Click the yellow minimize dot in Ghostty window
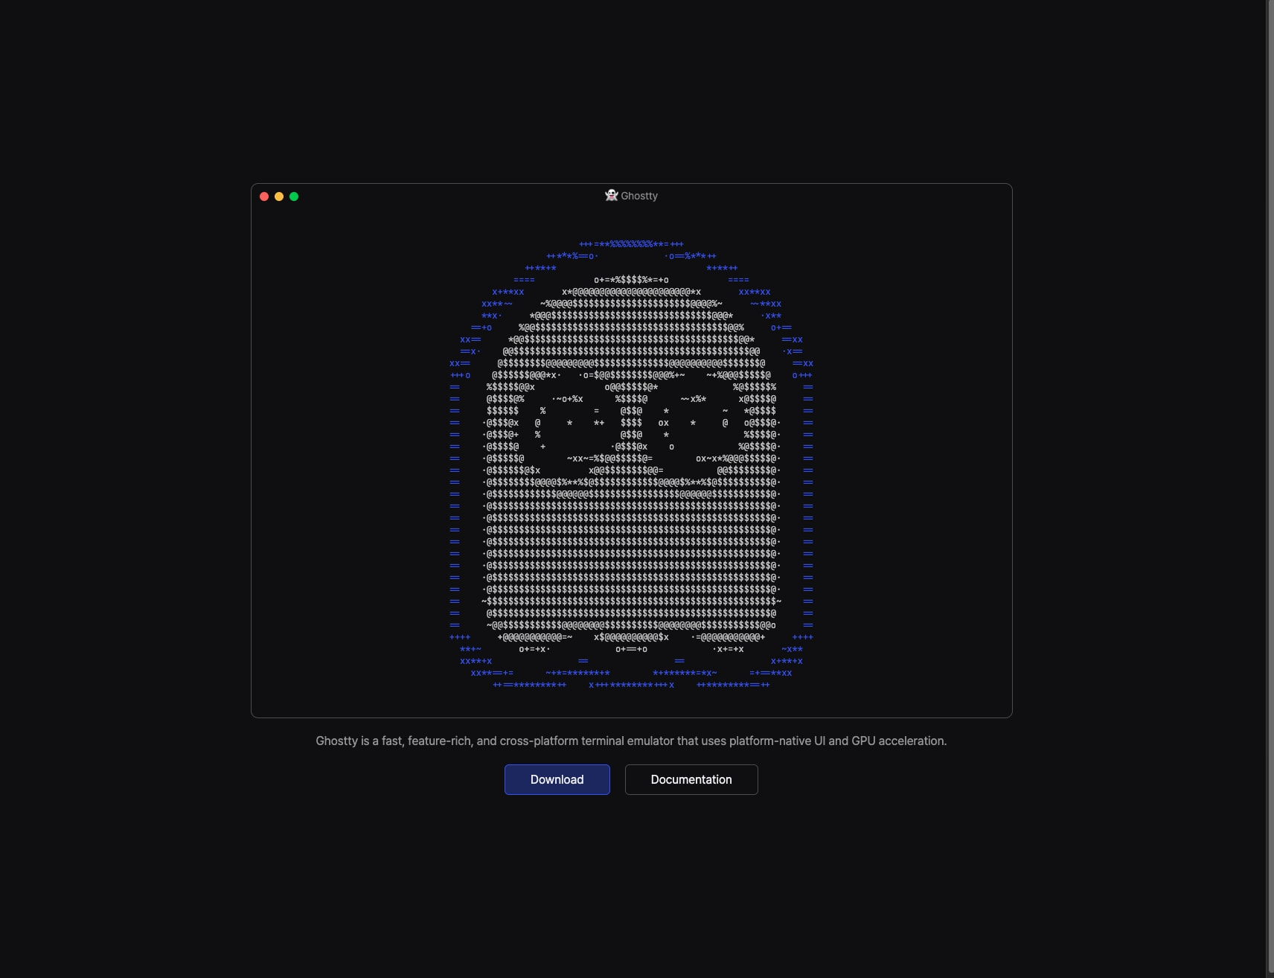This screenshot has width=1274, height=978. point(279,196)
